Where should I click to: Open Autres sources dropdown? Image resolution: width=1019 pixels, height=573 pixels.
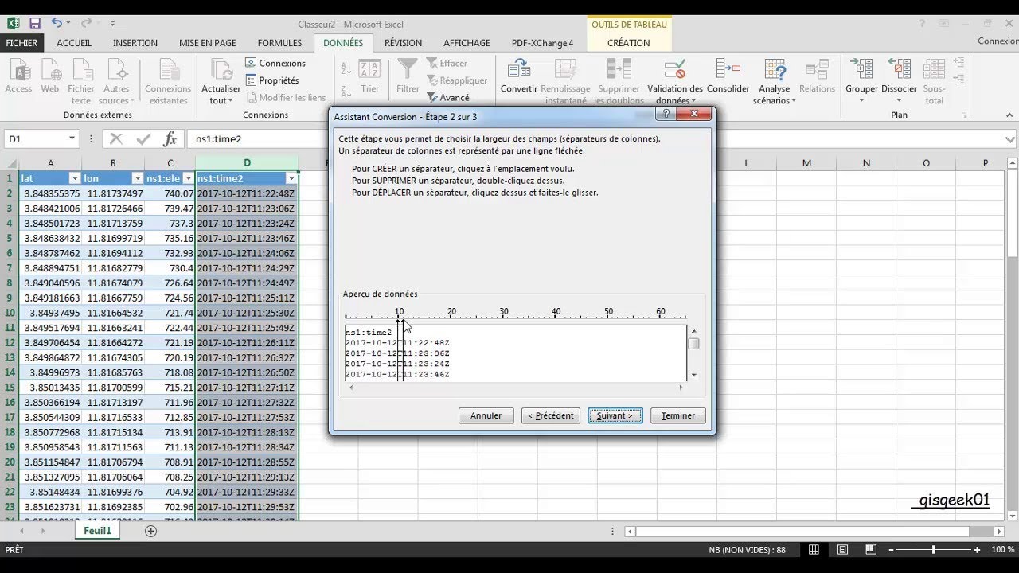pos(116,81)
